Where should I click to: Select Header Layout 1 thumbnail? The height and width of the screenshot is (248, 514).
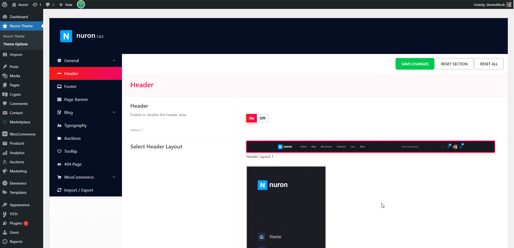(370, 147)
